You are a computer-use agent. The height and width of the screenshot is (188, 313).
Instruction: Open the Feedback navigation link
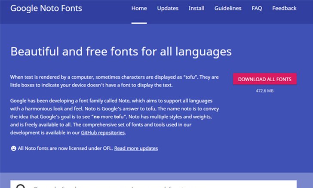point(284,8)
